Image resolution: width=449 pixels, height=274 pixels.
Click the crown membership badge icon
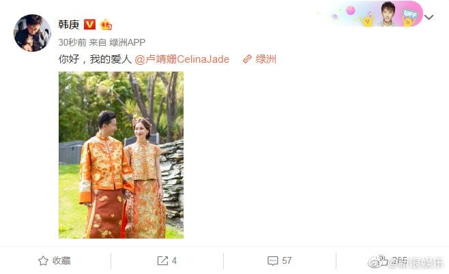point(106,25)
